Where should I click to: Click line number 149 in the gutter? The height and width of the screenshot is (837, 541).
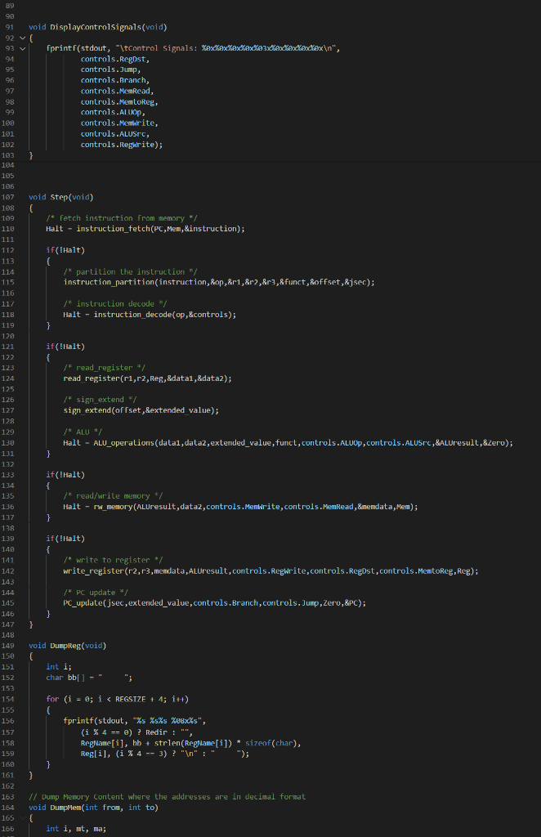(8, 646)
